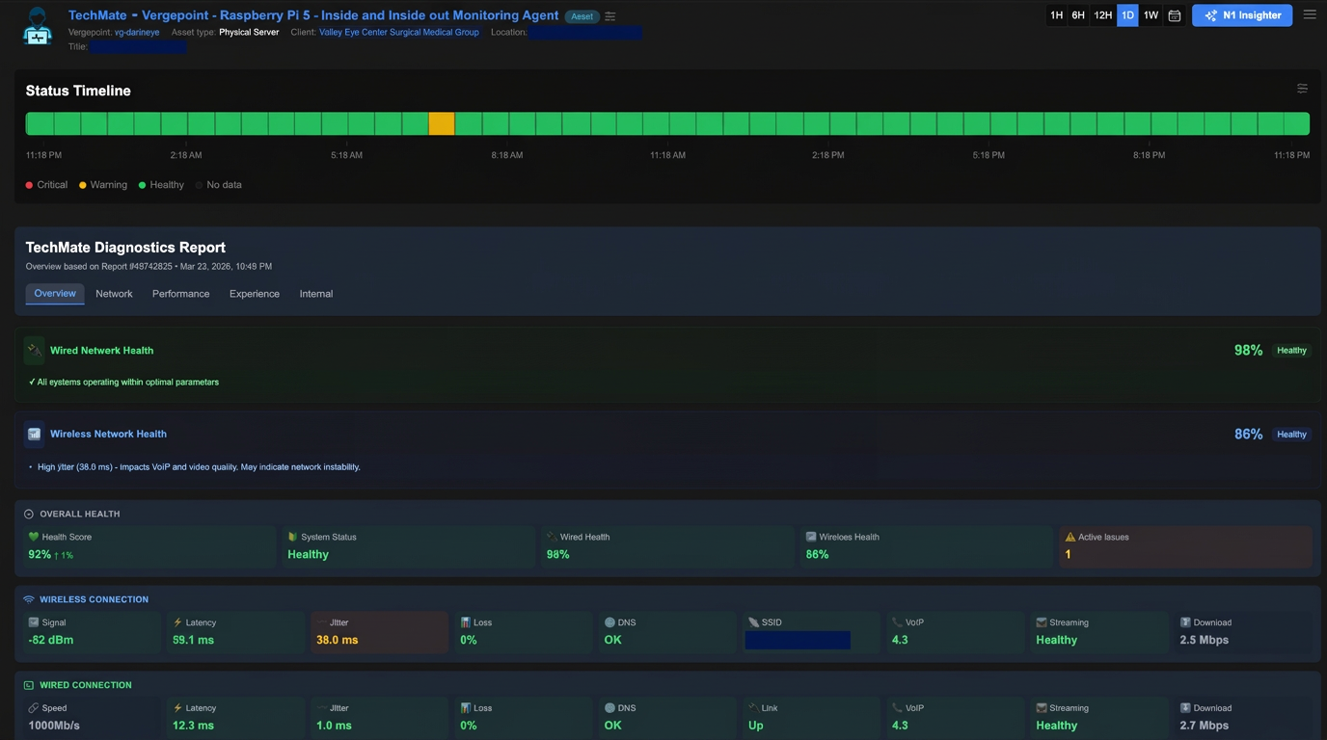Open the Status Timeline filter settings icon
The width and height of the screenshot is (1327, 740).
coord(1302,89)
